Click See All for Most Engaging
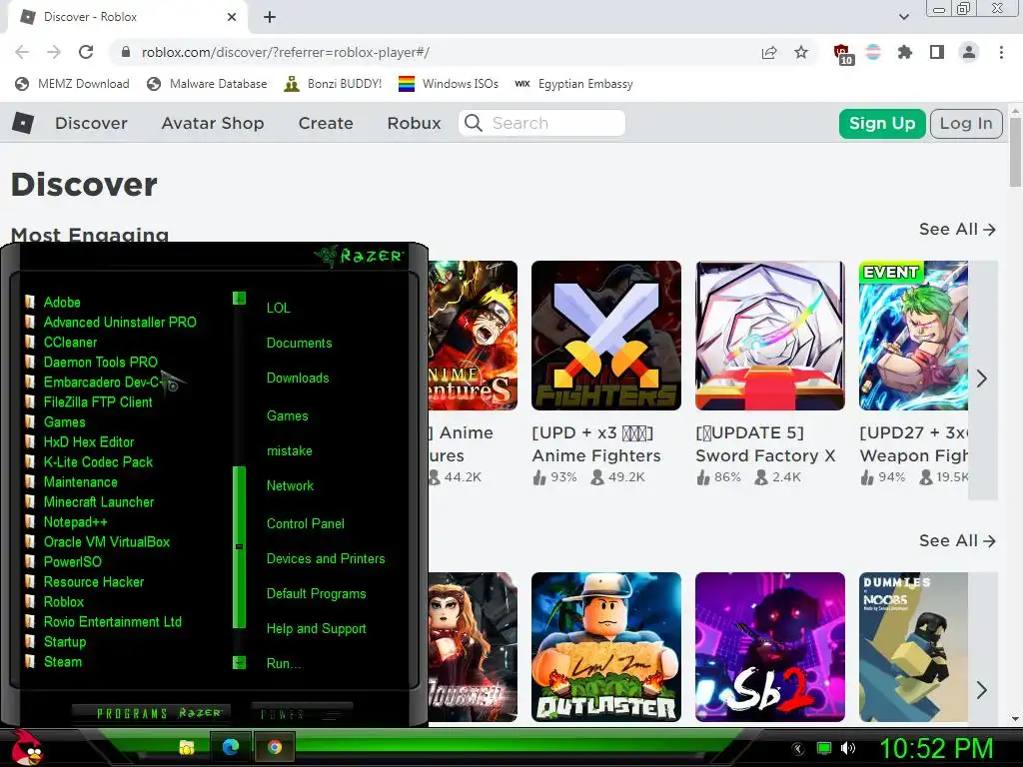Screen dimensions: 1023x767 [957, 230]
